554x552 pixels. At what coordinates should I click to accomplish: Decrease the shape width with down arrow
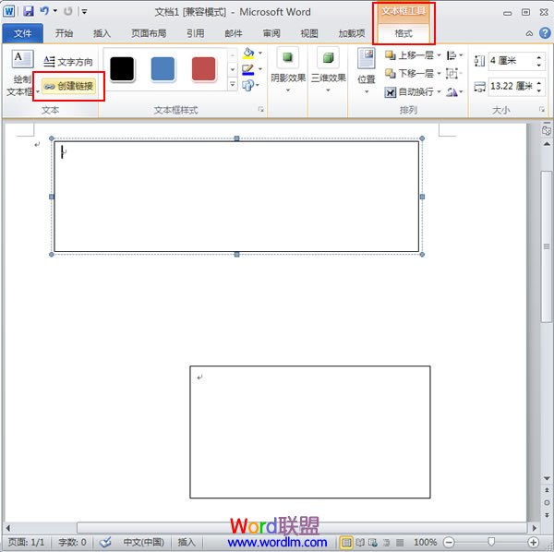coord(539,90)
